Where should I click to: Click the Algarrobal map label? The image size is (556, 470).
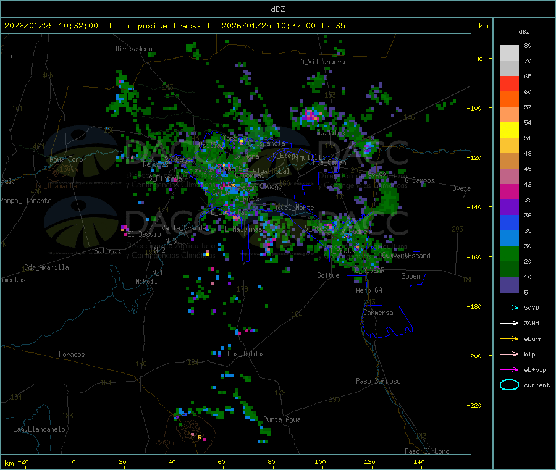(x=271, y=171)
